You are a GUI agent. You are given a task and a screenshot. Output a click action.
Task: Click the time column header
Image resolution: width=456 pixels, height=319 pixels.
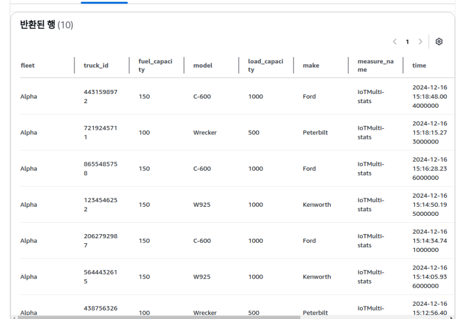pos(419,66)
